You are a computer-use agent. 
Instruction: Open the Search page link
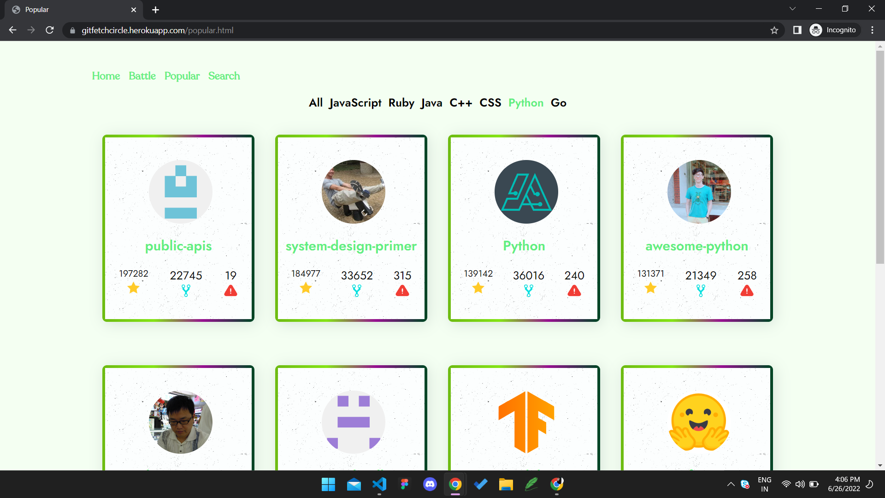224,76
